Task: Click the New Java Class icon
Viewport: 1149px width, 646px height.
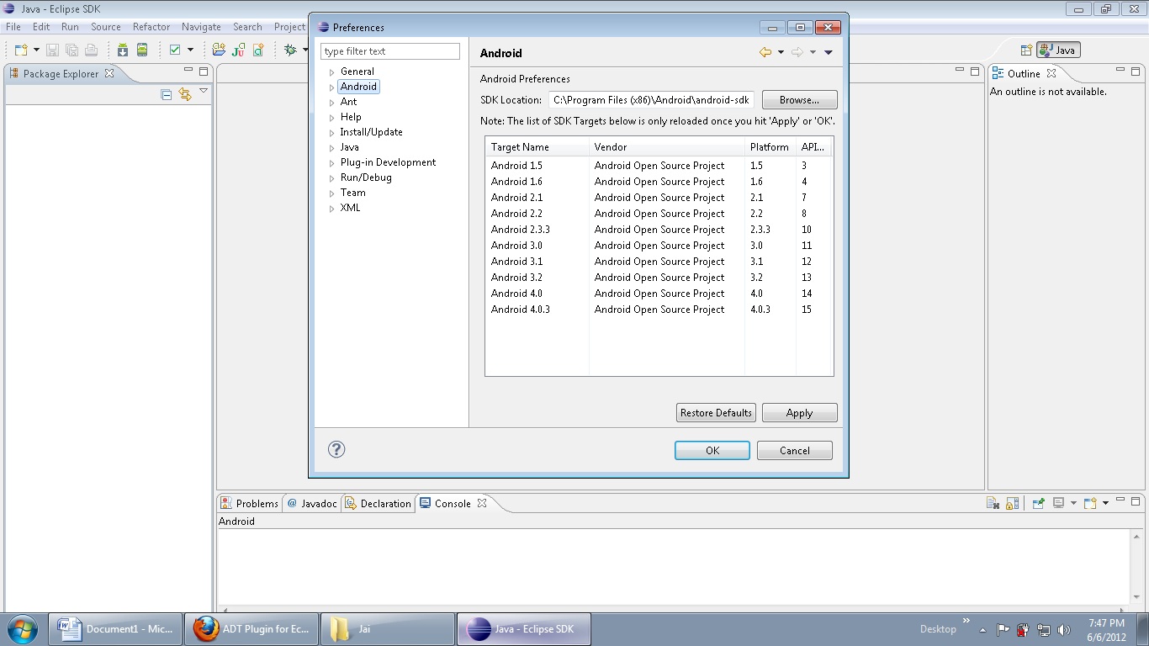Action: (258, 50)
